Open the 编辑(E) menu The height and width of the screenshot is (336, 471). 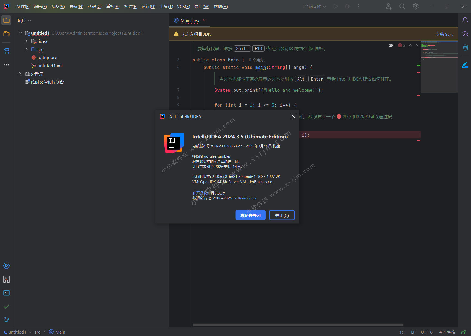click(40, 6)
